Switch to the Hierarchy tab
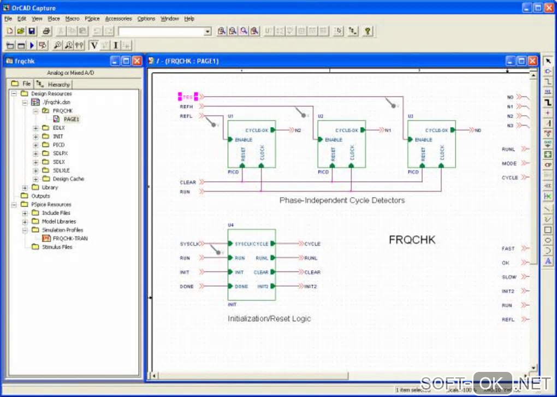 (53, 84)
